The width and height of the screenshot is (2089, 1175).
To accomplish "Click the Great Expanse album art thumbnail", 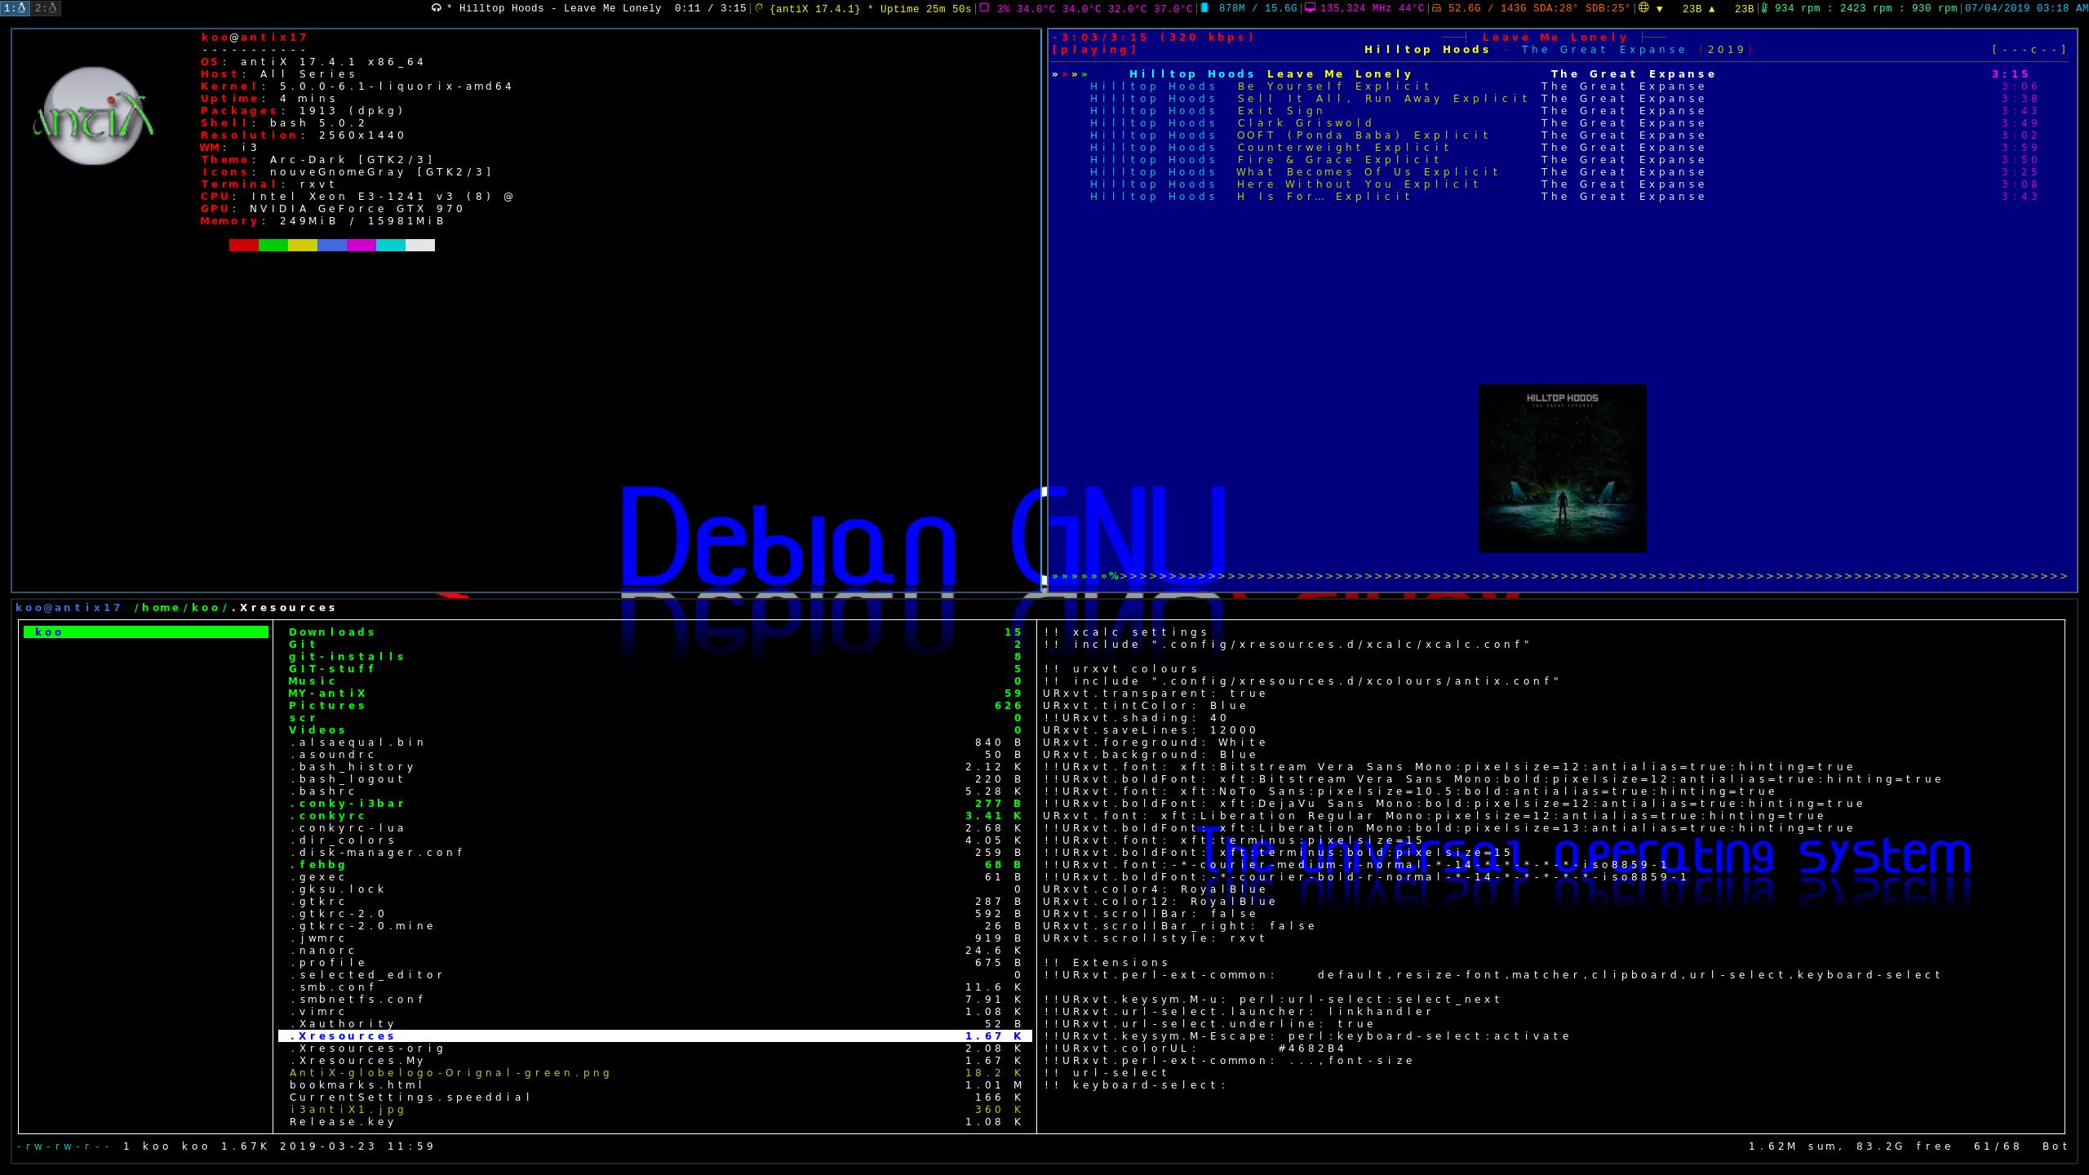I will tap(1562, 468).
